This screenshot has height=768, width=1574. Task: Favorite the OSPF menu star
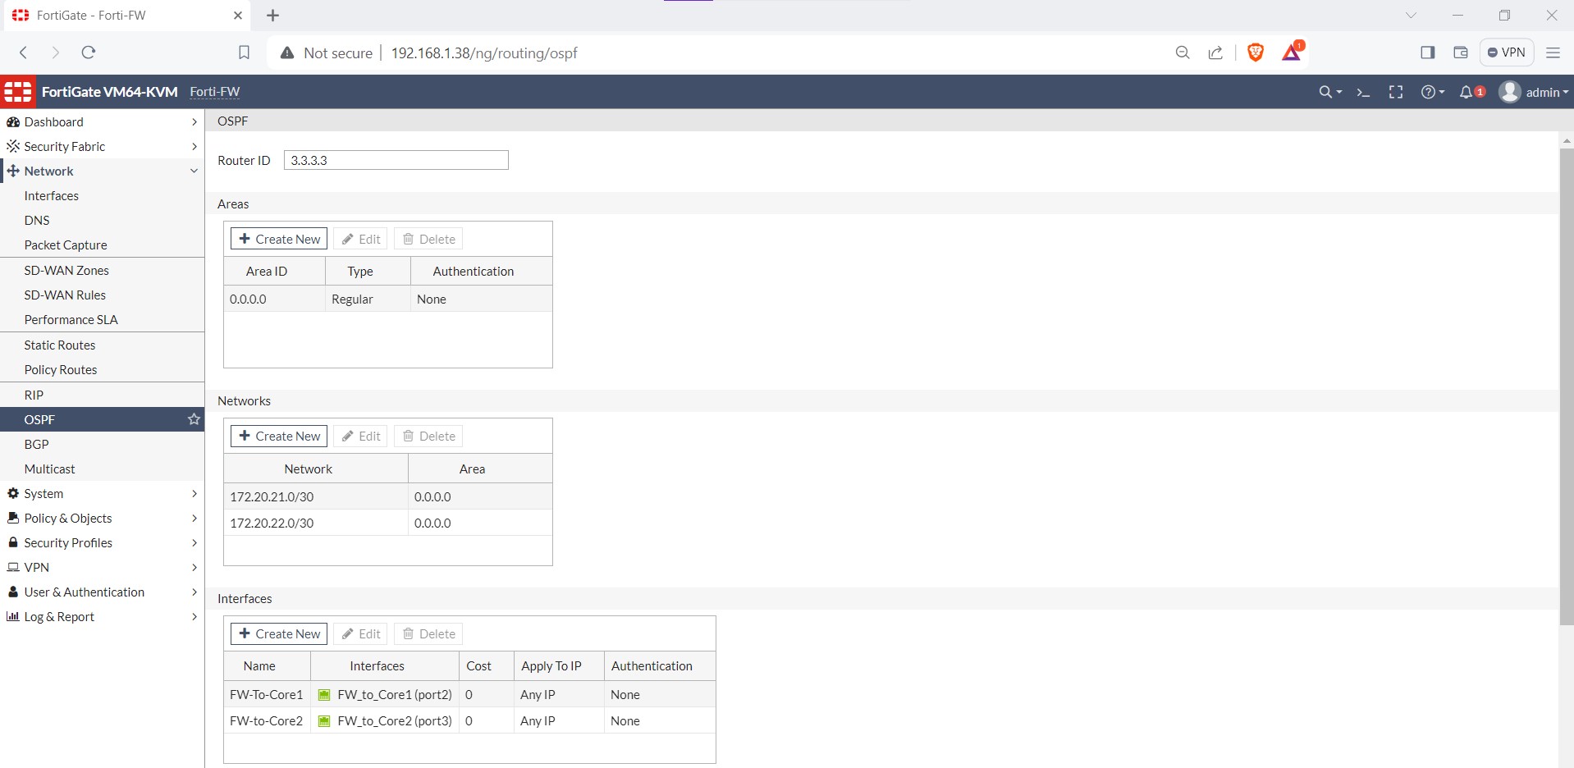[194, 419]
